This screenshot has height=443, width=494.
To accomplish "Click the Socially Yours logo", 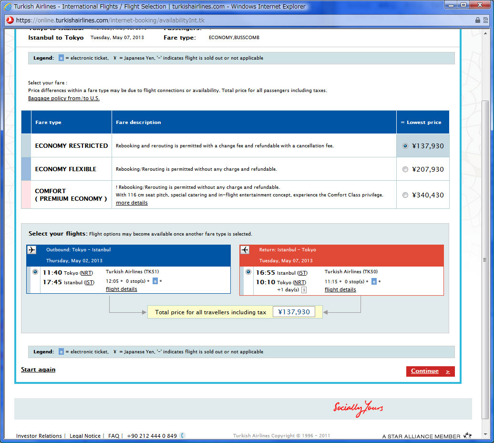I will click(358, 409).
